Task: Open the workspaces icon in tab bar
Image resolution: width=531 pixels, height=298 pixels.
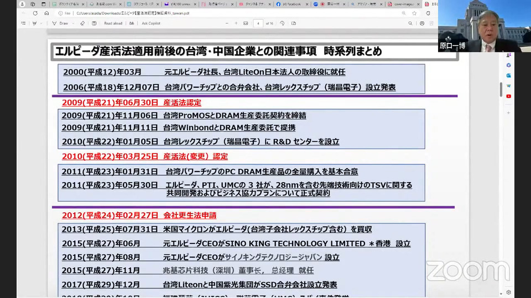Action: pyautogui.click(x=33, y=4)
